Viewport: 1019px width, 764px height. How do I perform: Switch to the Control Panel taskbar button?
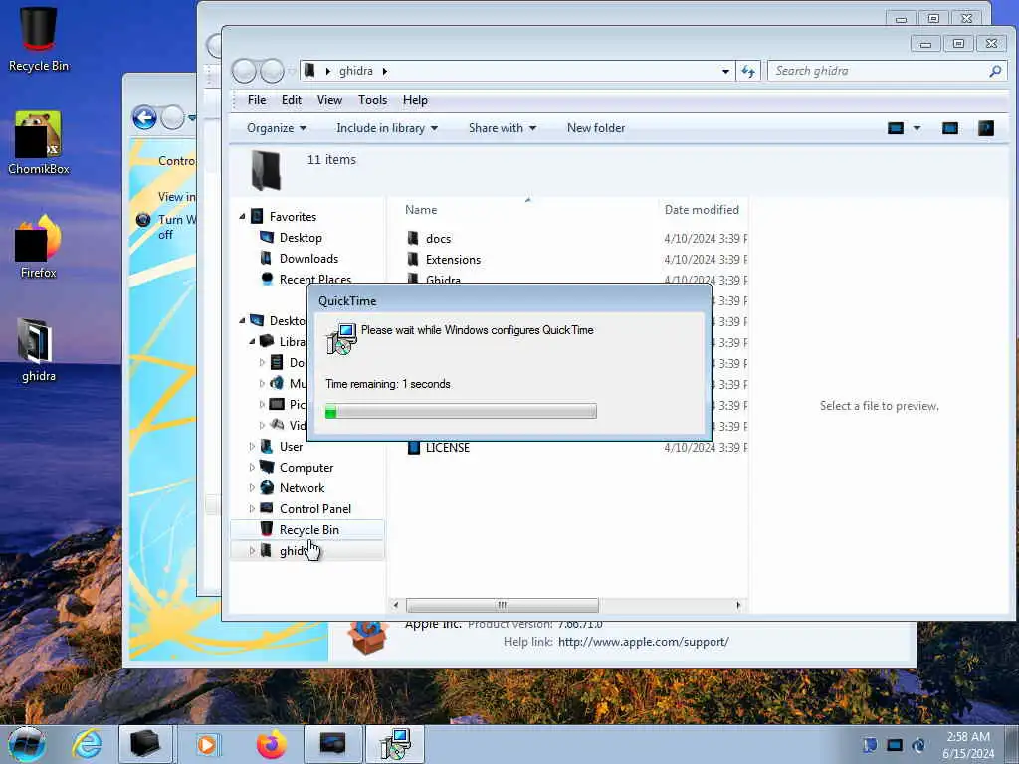[x=332, y=744]
